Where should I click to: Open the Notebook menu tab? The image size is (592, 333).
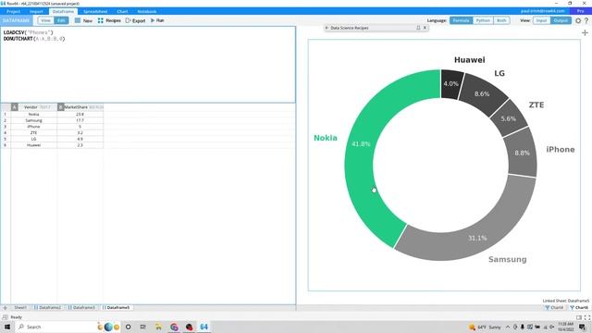pos(147,12)
